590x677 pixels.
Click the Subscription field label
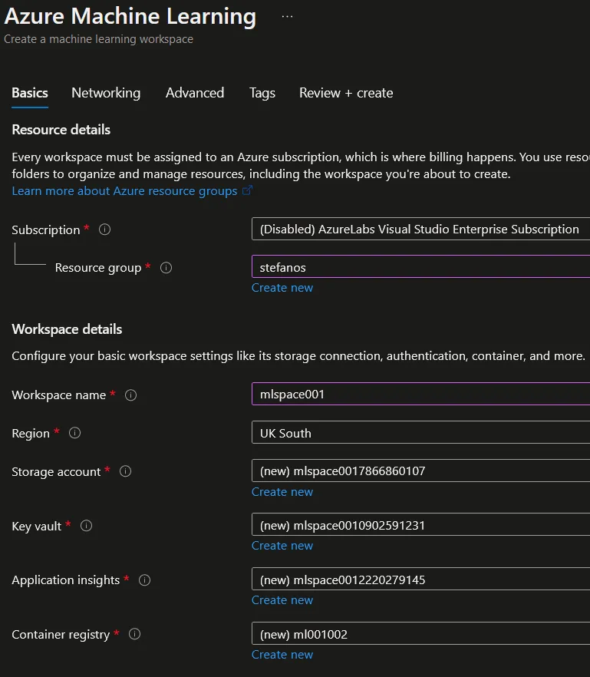click(x=46, y=230)
